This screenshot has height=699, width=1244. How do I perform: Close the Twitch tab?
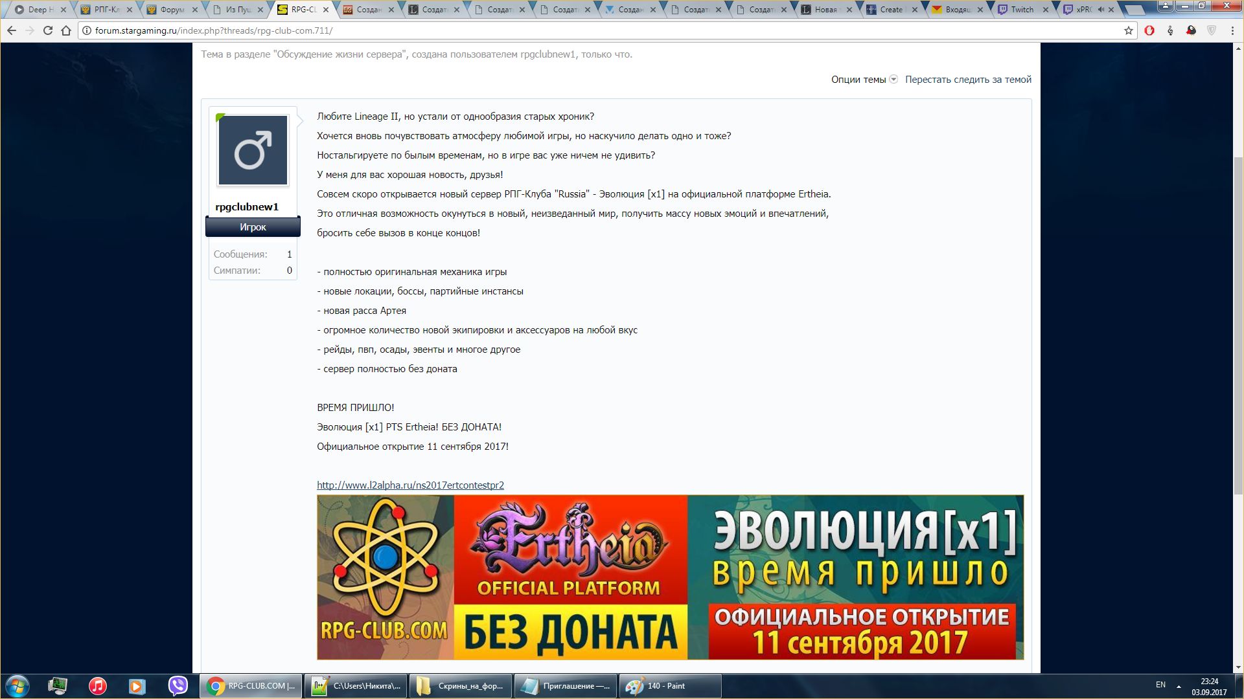tap(1046, 10)
